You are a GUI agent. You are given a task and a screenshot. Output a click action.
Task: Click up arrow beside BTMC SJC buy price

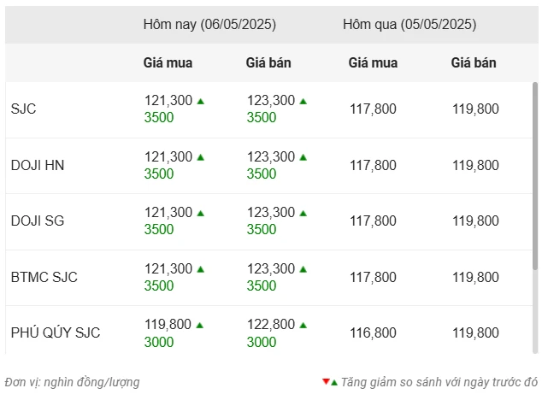(201, 269)
